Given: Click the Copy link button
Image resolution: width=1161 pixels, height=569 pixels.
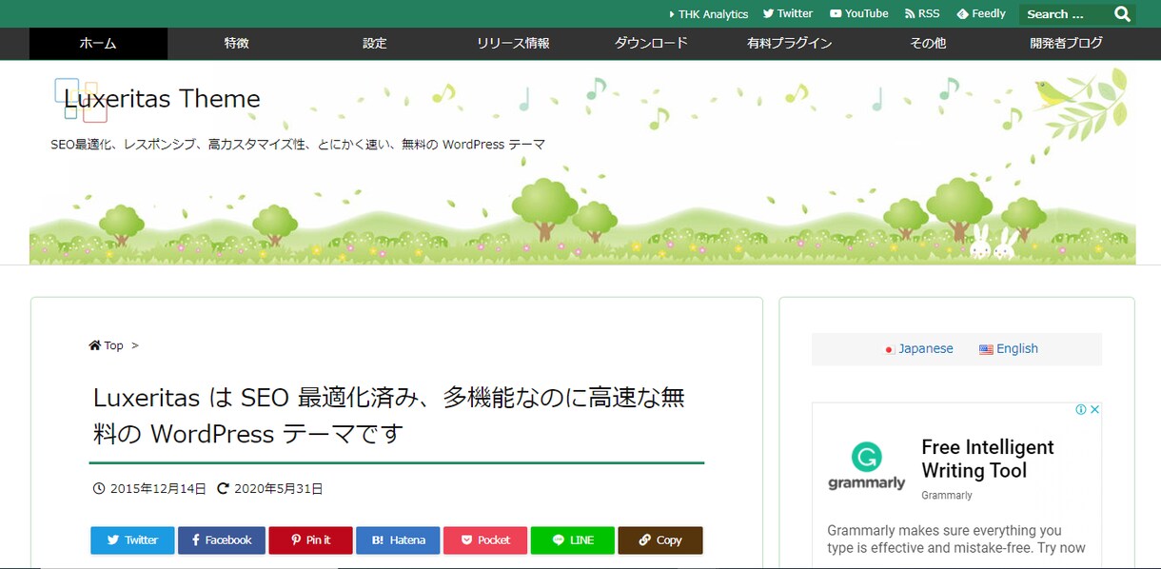Looking at the screenshot, I should 660,540.
